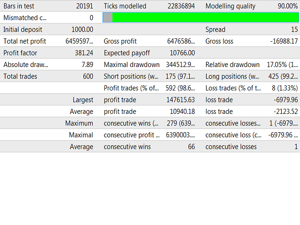Select the gross profit value 6476586...
Screen dimensions: 300x225
(x=181, y=41)
